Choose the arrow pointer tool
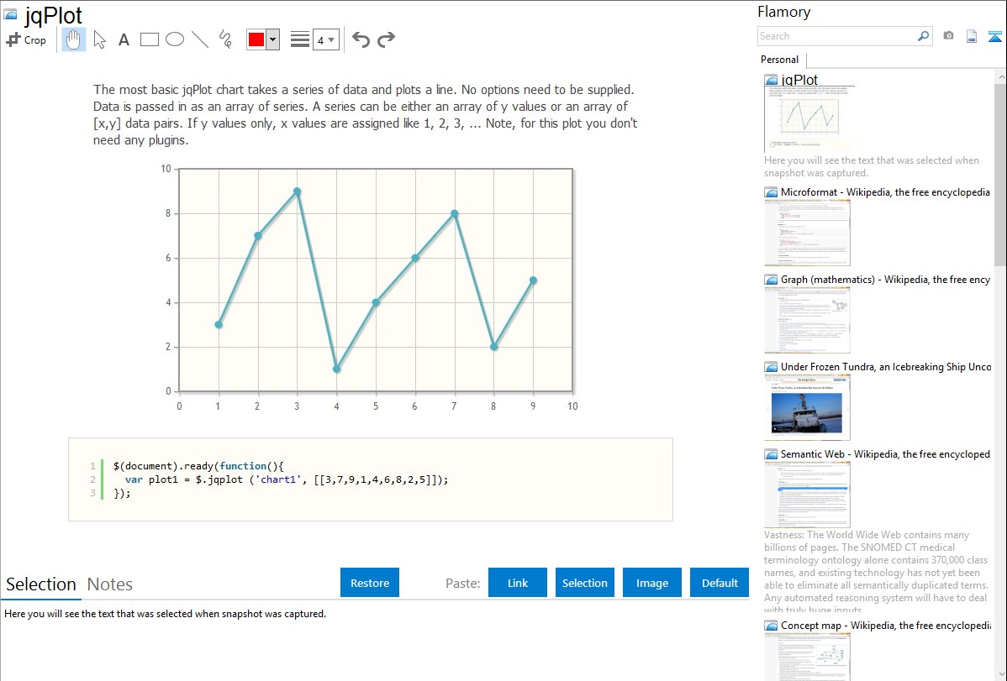The width and height of the screenshot is (1007, 681). (x=99, y=39)
